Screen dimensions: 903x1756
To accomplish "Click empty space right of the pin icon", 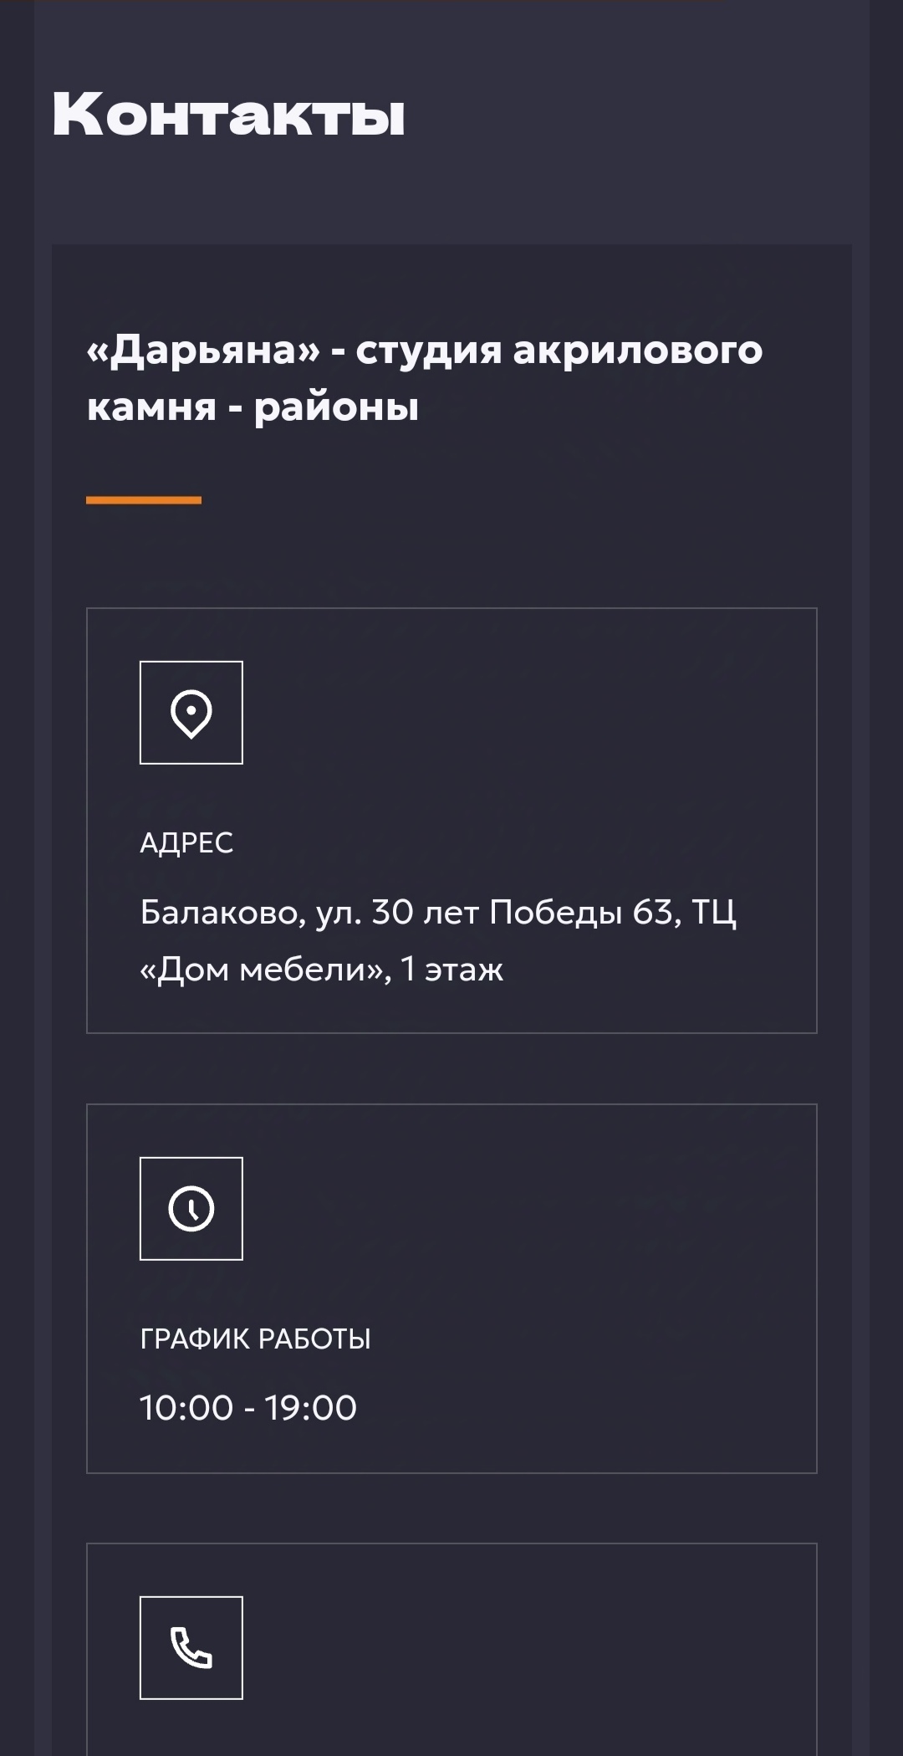I will point(527,713).
